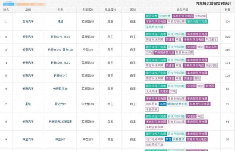Click the complaint count 57
235x151 pixels.
pyautogui.click(x=228, y=139)
